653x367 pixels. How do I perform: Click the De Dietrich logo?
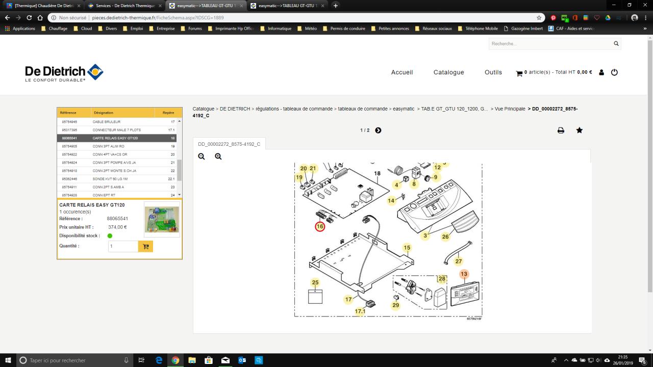coord(64,72)
